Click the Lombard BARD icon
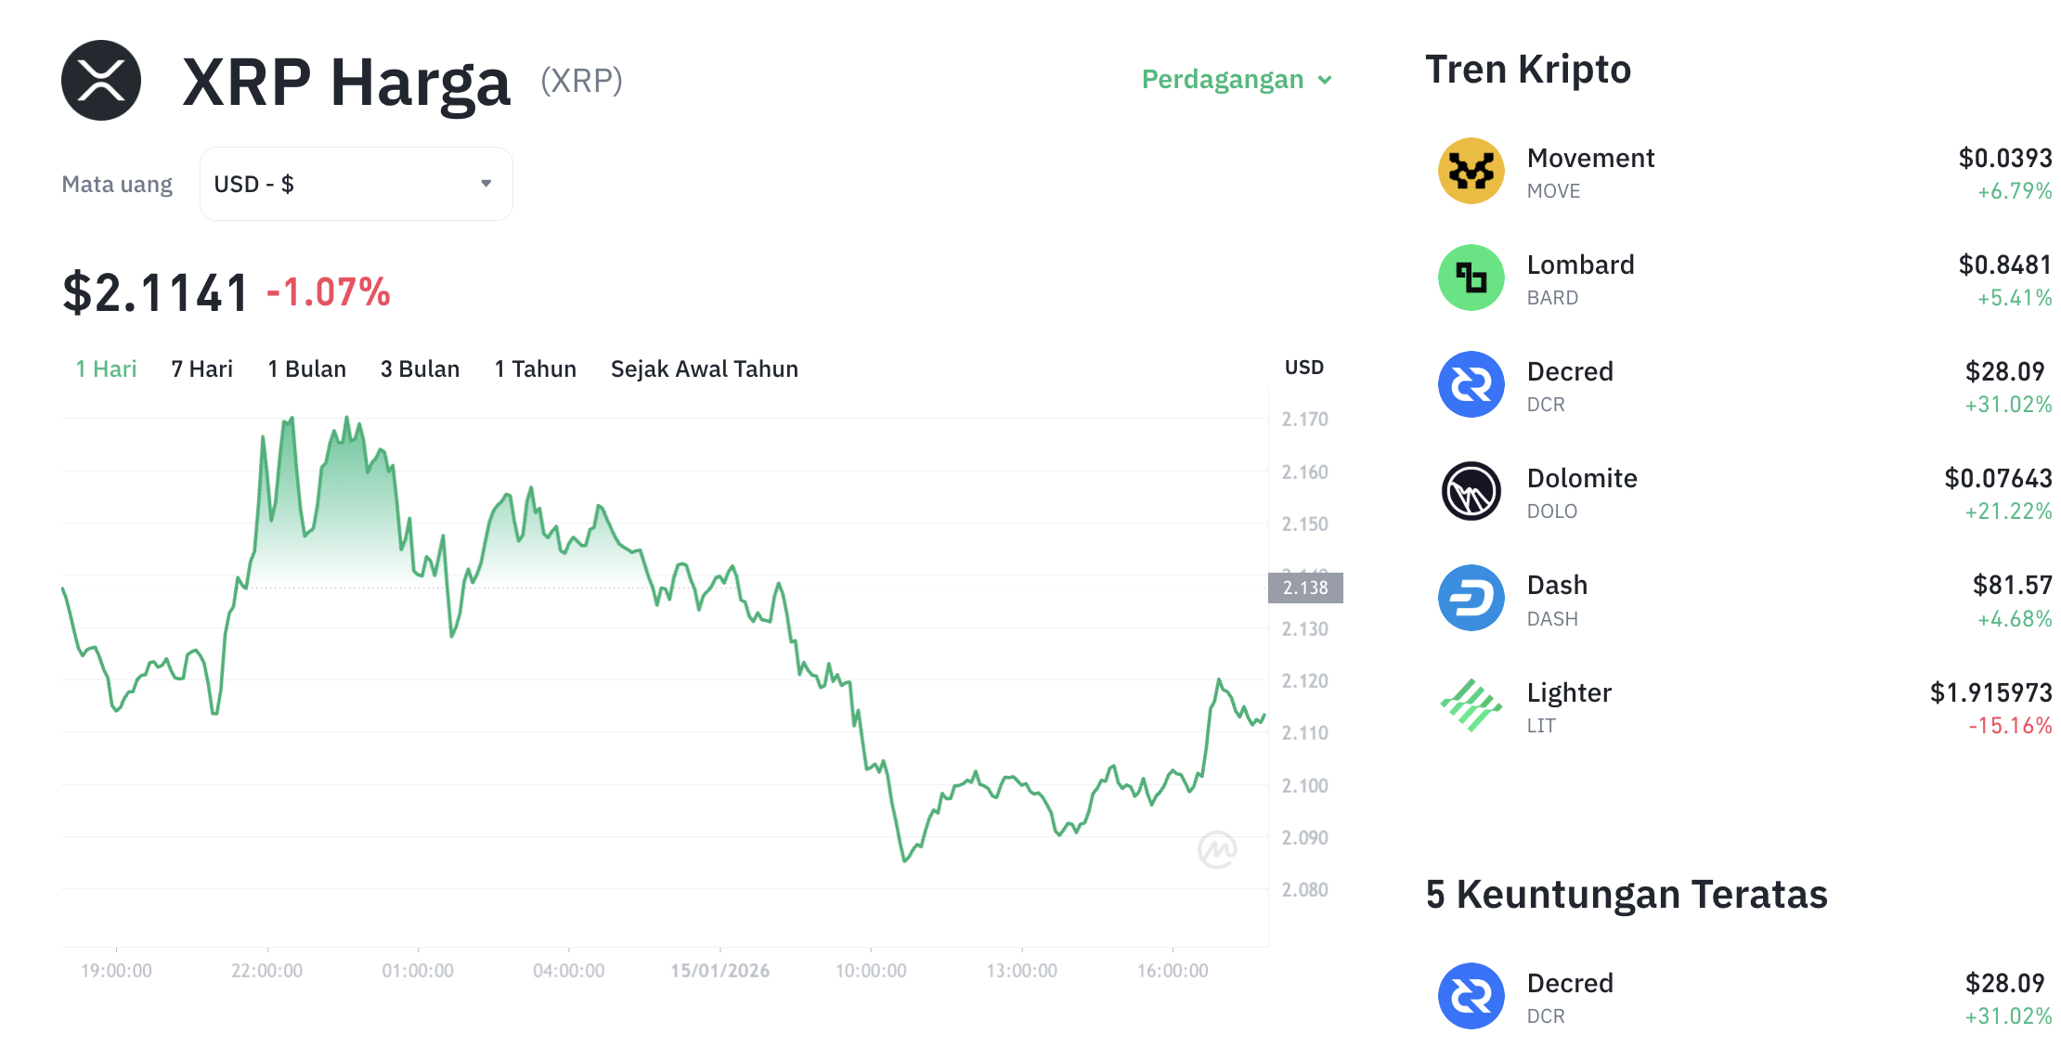The image size is (2061, 1047). [1470, 278]
